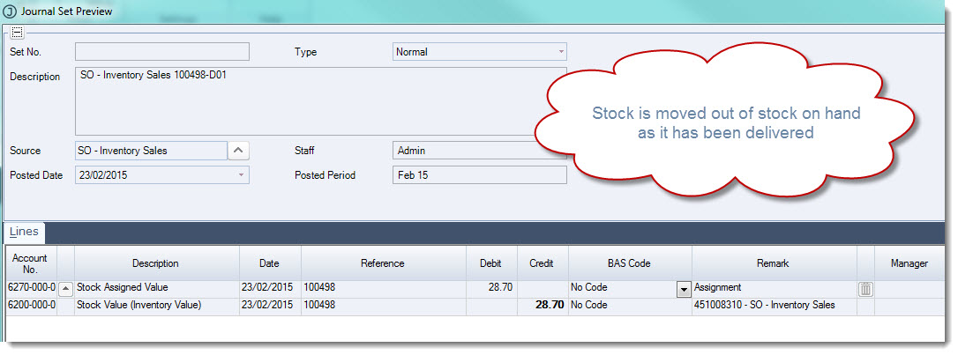The image size is (958, 355).
Task: Select account cell 6270-000-0
Action: [31, 287]
